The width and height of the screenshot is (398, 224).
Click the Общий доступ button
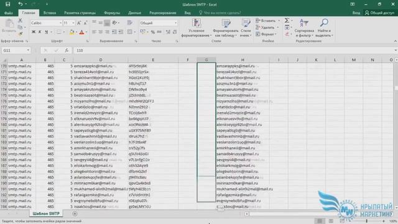[x=380, y=12]
